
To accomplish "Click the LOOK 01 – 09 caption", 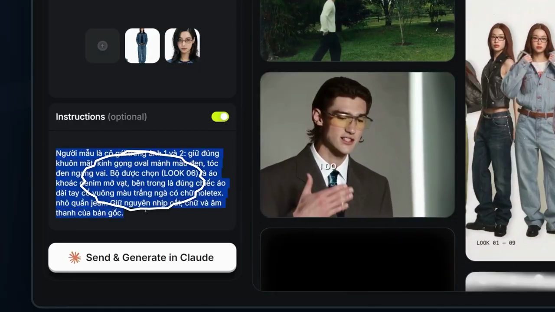I will (x=496, y=243).
